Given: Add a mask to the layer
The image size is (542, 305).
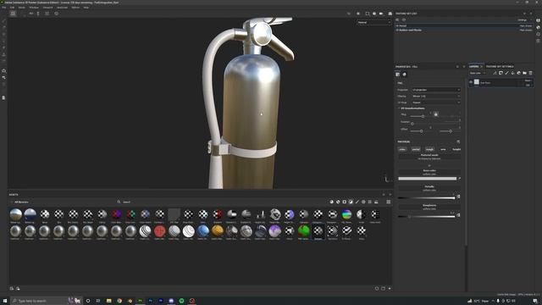Looking at the screenshot, I should (501, 73).
